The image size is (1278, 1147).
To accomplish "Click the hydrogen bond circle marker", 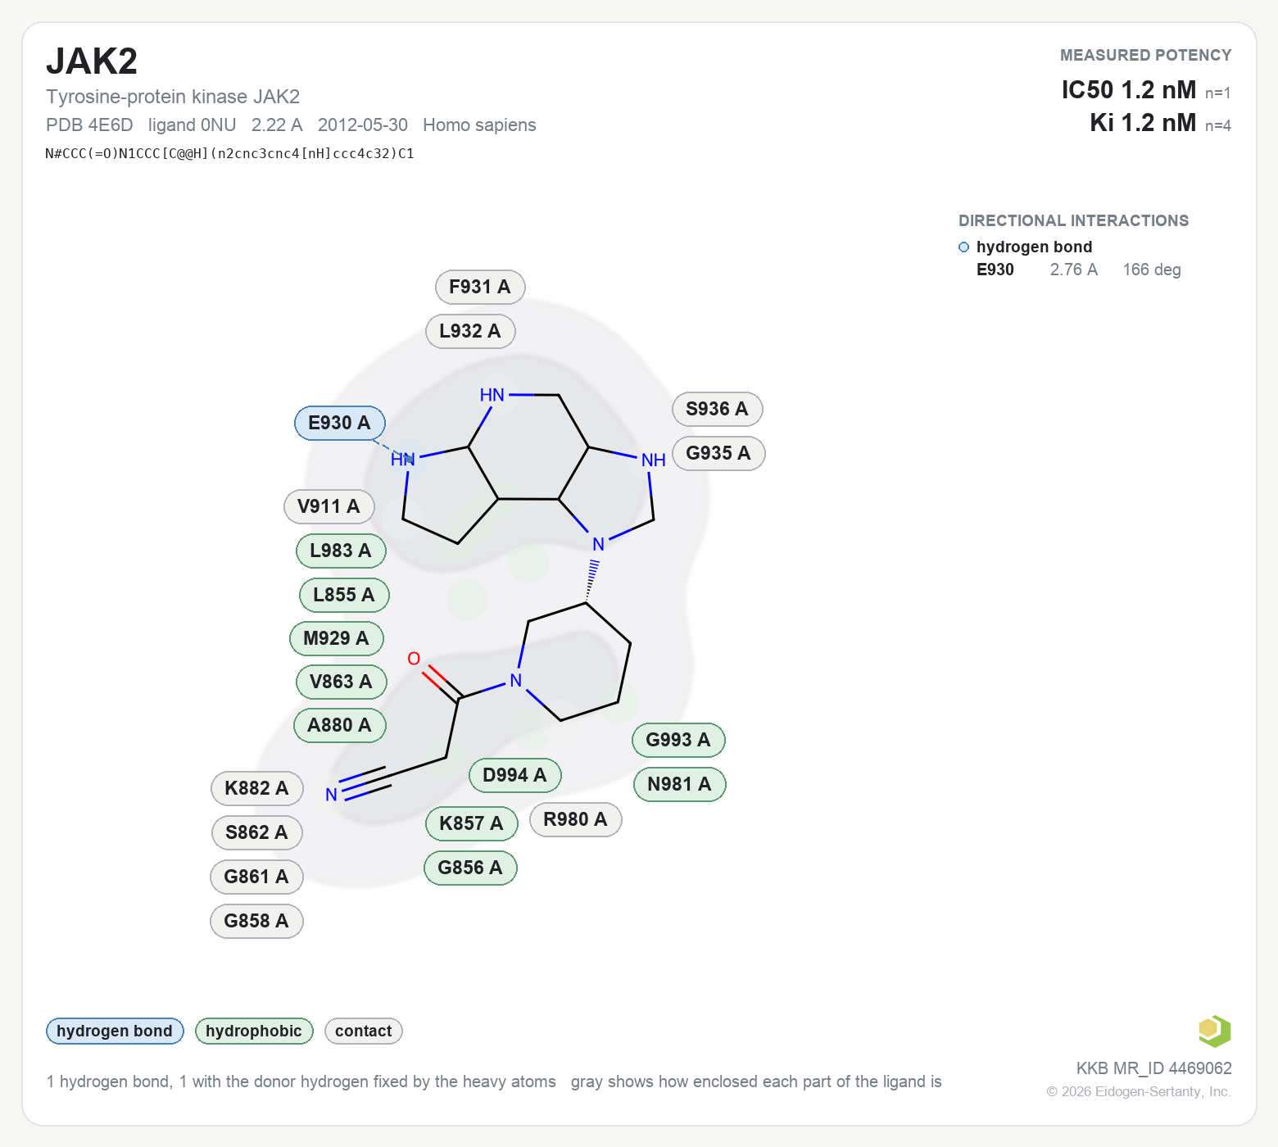I will (963, 247).
